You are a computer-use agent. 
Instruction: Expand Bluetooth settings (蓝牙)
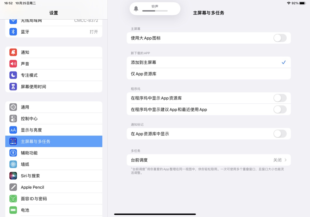pos(54,32)
